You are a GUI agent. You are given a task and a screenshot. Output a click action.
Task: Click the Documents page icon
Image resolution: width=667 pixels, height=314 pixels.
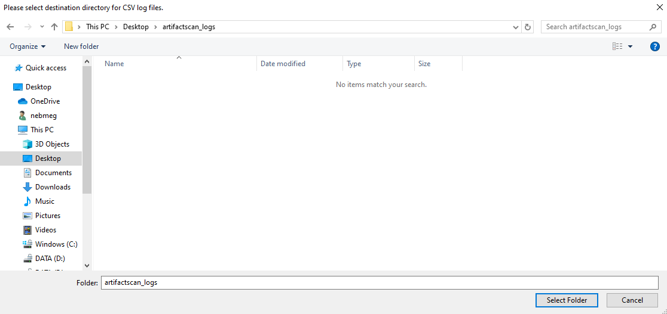click(27, 173)
